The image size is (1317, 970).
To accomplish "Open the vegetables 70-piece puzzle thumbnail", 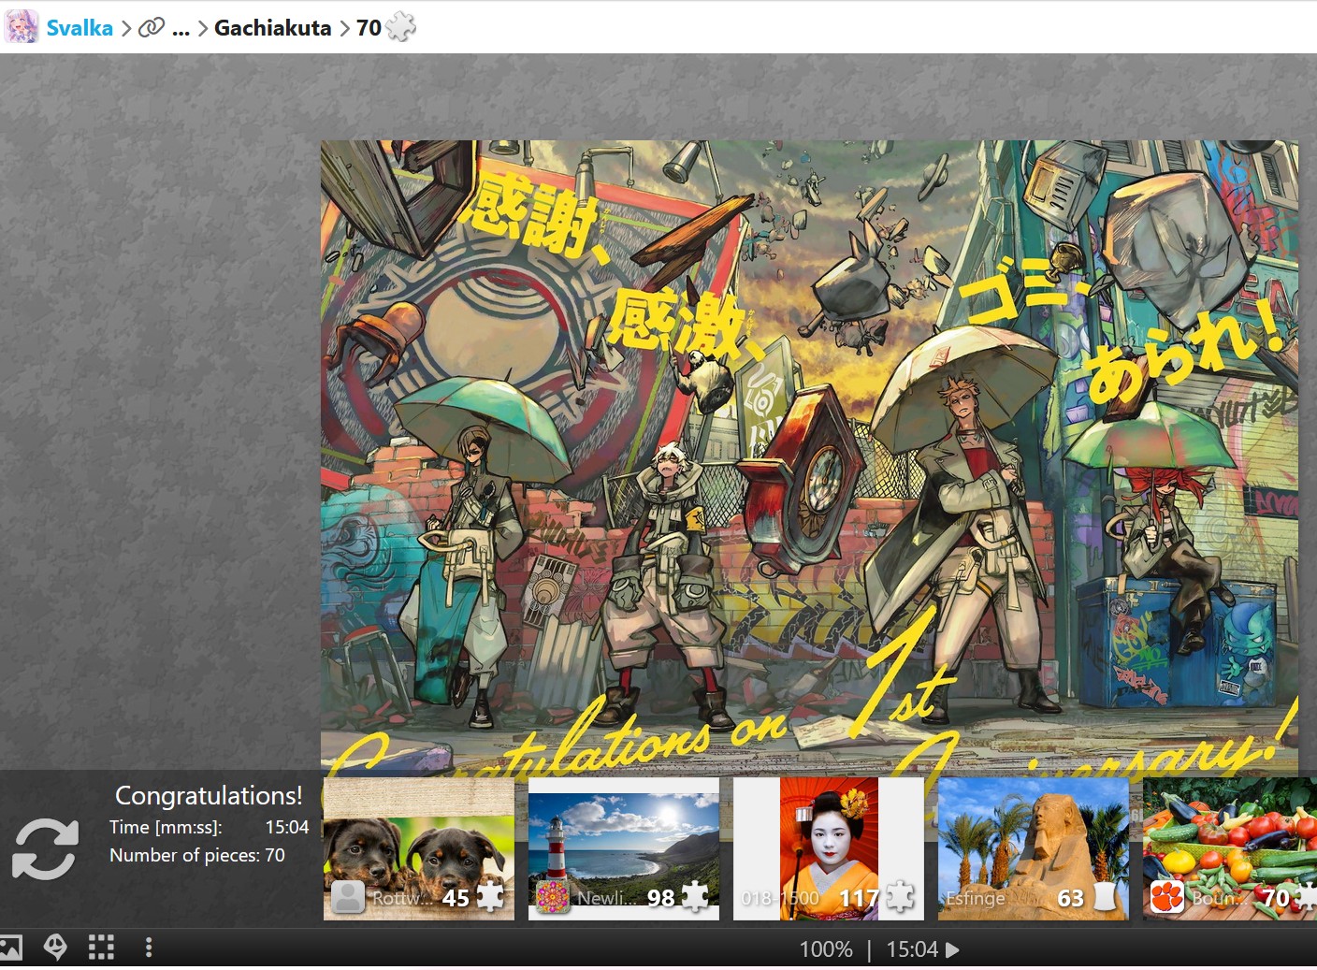I will click(1230, 848).
